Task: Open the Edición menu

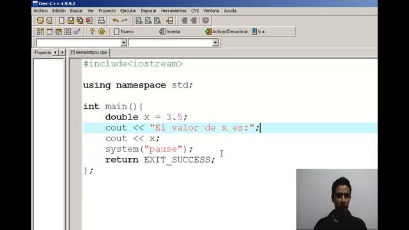Action: click(59, 11)
